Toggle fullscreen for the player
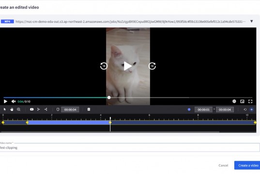This screenshot has height=174, width=260. click(250, 101)
